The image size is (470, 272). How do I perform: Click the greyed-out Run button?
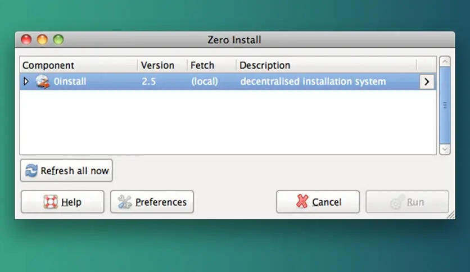pyautogui.click(x=407, y=202)
